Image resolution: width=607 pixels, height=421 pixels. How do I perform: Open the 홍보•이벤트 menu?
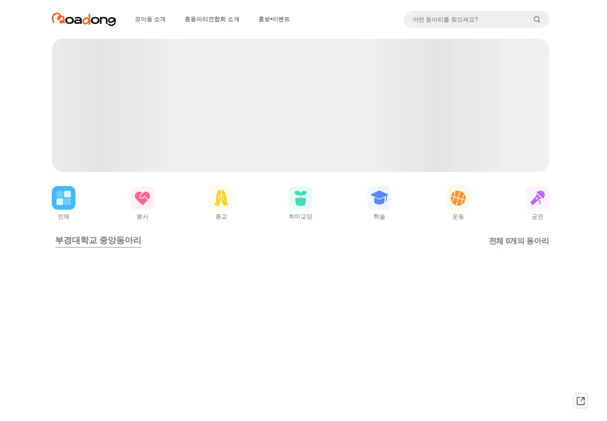tap(274, 19)
